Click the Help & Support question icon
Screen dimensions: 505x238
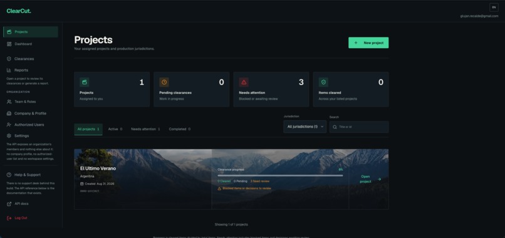[x=9, y=175]
